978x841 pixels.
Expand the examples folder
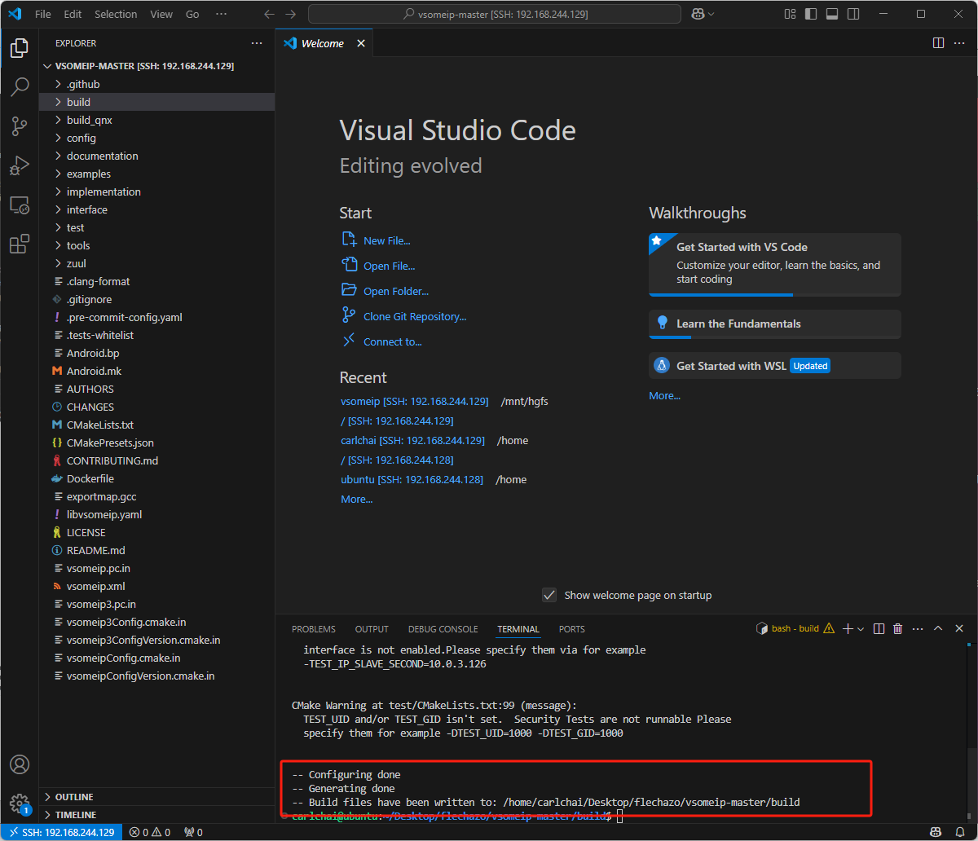[x=156, y=174]
